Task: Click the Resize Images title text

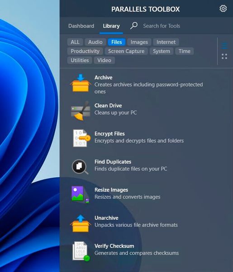Action: (111, 190)
